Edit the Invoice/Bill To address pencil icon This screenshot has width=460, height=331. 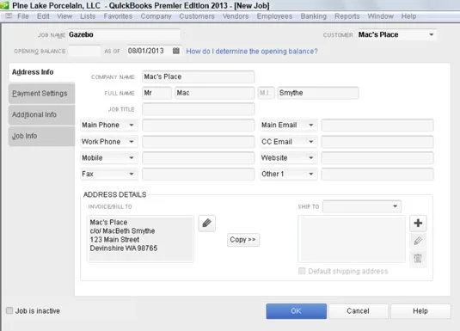[x=207, y=224]
